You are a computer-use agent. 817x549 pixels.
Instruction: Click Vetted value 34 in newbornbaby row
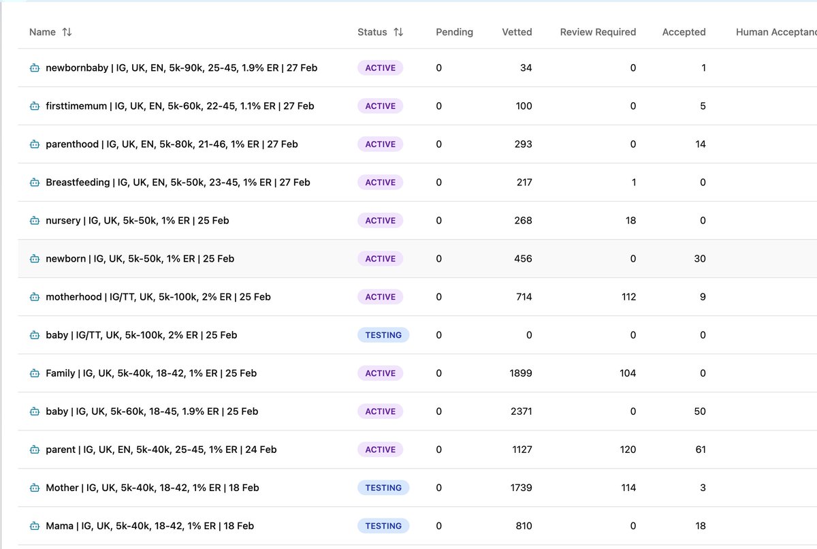coord(526,68)
